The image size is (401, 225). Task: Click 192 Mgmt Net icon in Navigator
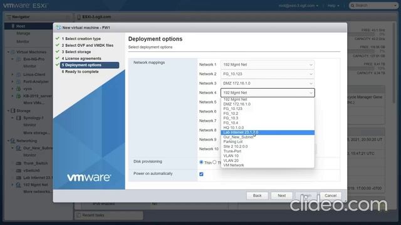[18, 185]
